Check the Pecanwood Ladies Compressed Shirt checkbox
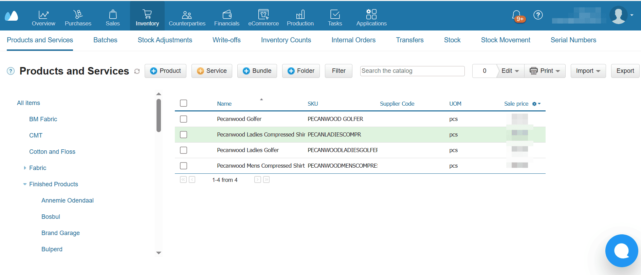 point(184,134)
